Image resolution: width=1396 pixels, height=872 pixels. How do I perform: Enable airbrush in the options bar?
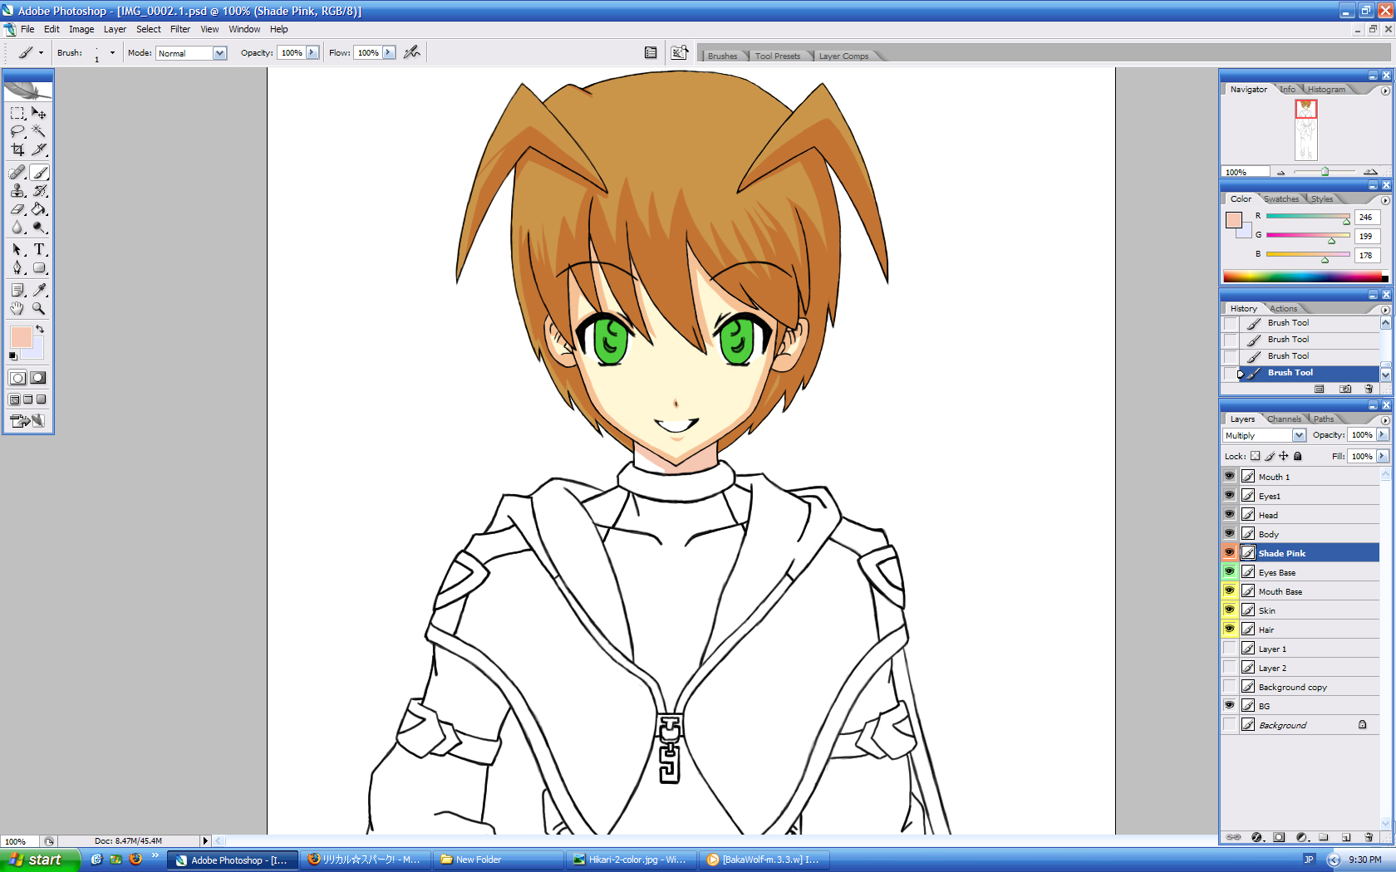point(411,52)
